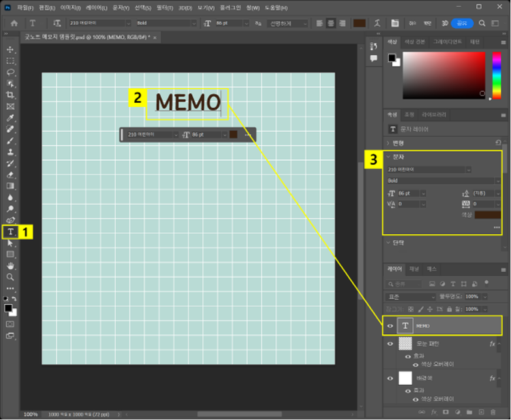Toggle visibility of the 모눈 패턴 layer
This screenshot has height=420, width=511.
point(390,344)
